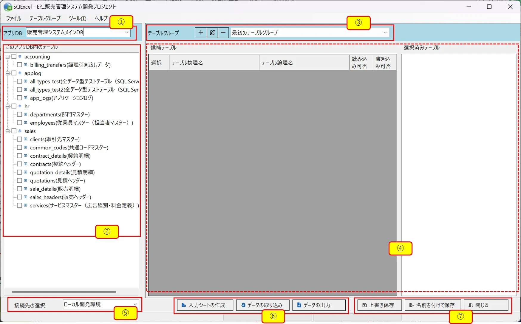
Task: Check the sales schema checkbox
Action: tap(14, 131)
